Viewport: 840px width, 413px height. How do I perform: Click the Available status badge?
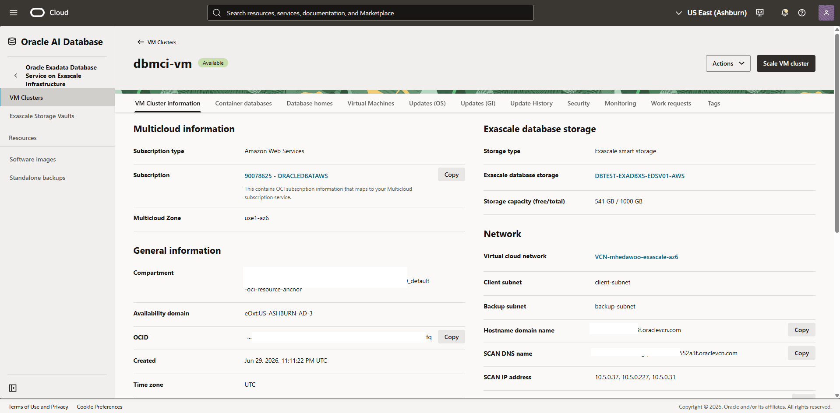(213, 63)
